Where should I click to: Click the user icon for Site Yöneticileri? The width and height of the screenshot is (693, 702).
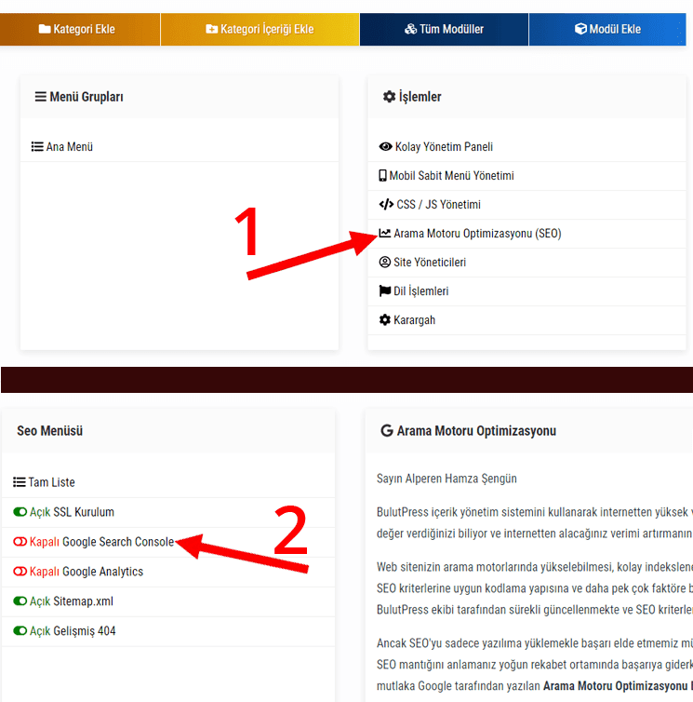(385, 263)
